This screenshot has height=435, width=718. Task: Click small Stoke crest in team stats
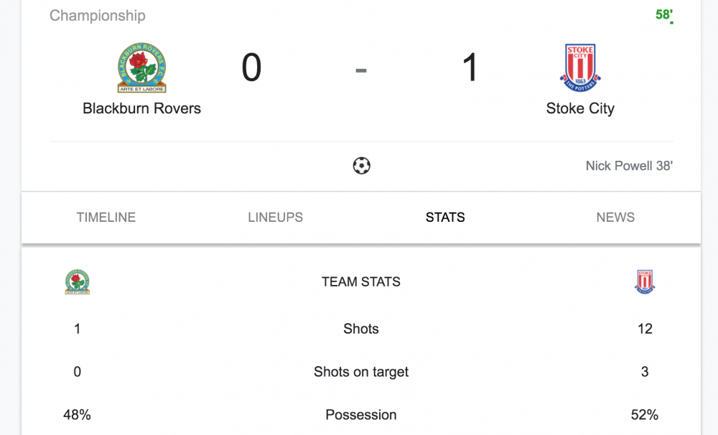tap(645, 282)
